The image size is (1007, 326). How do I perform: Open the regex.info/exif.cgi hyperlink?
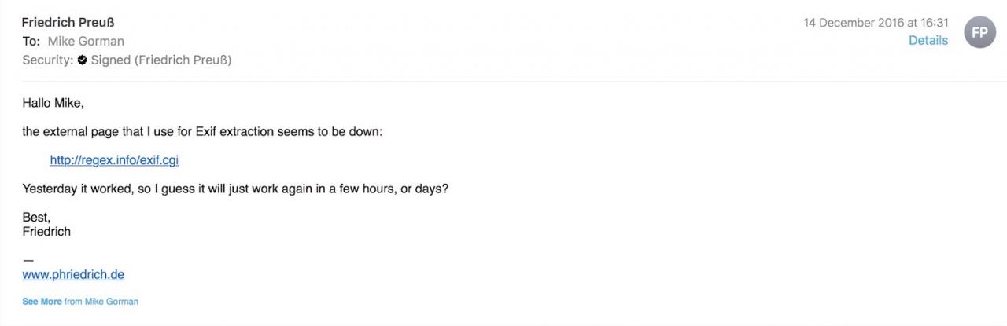pyautogui.click(x=114, y=160)
